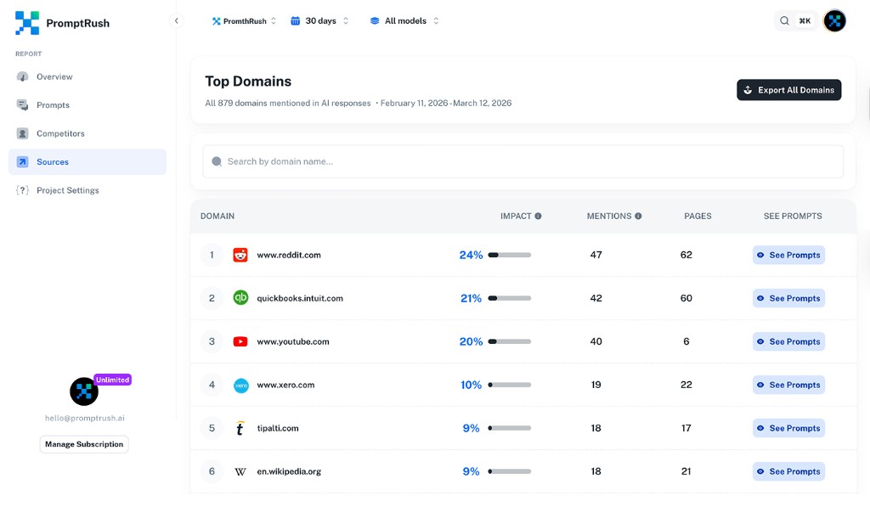
Task: Click the Reddit favicon in row one
Action: (x=240, y=255)
